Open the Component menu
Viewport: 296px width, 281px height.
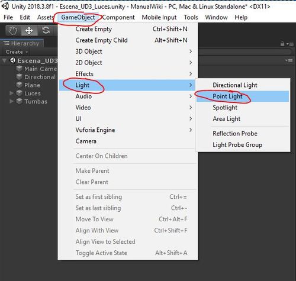coord(118,17)
